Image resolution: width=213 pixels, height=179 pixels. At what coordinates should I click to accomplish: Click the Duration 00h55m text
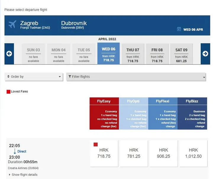23,162
